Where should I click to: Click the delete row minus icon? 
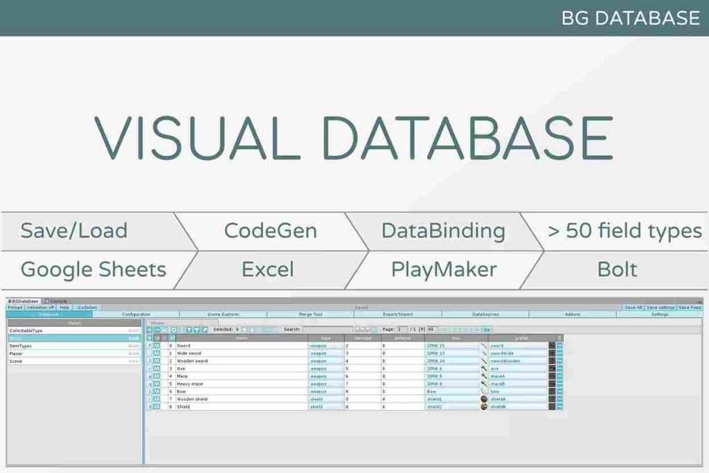(x=157, y=330)
